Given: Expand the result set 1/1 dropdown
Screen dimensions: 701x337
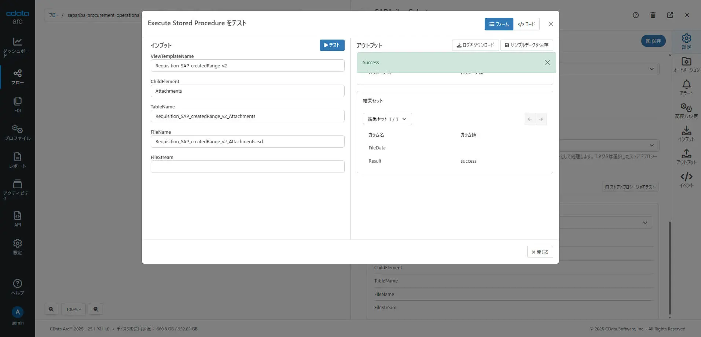Looking at the screenshot, I should pyautogui.click(x=388, y=119).
